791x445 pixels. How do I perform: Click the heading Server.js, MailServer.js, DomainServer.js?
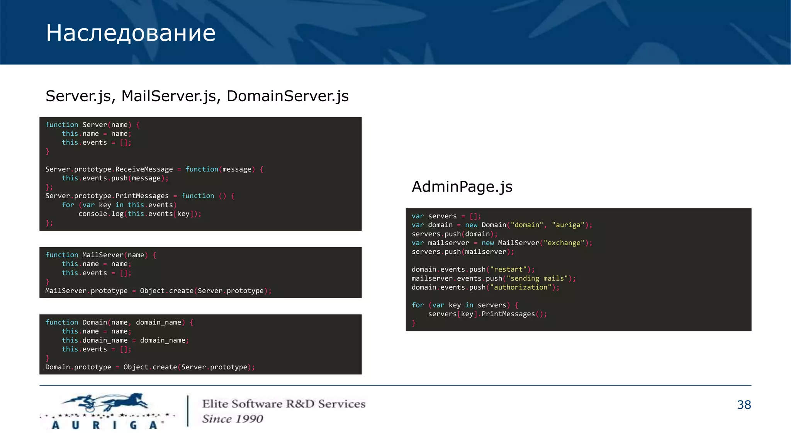click(x=197, y=96)
